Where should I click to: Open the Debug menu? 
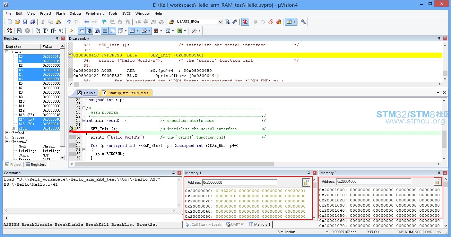pos(75,13)
